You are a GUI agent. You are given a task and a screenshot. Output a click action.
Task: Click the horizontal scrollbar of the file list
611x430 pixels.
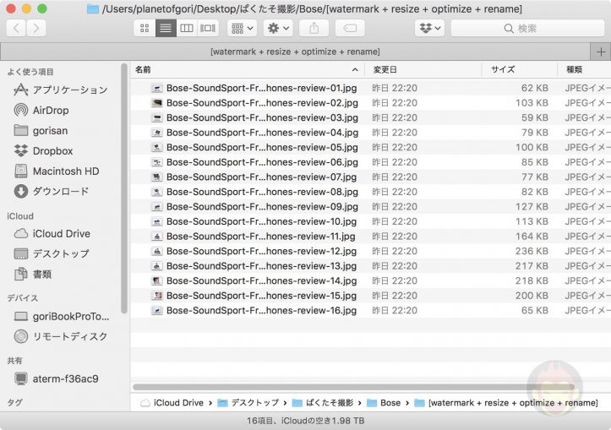click(354, 387)
